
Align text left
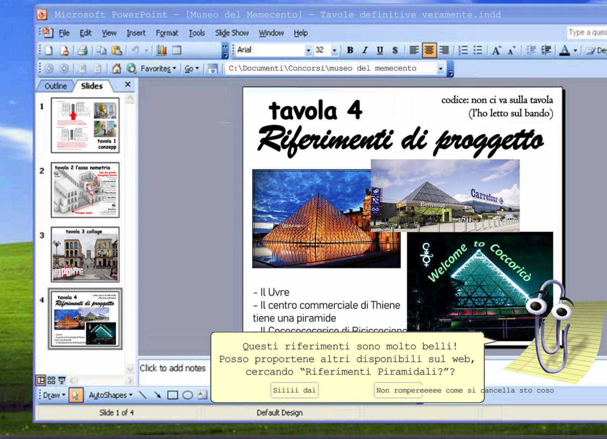click(x=414, y=50)
